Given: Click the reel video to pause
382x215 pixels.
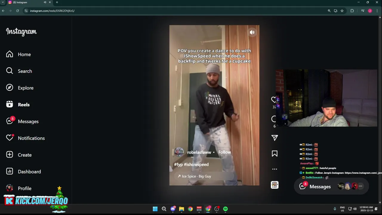Looking at the screenshot, I should (214, 105).
